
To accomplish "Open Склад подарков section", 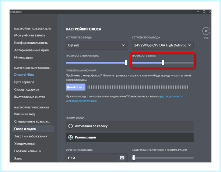I will click(27, 89).
